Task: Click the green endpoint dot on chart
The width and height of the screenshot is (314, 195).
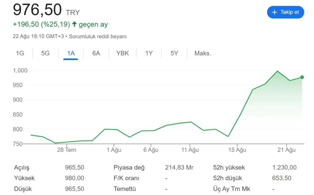Action: [302, 77]
